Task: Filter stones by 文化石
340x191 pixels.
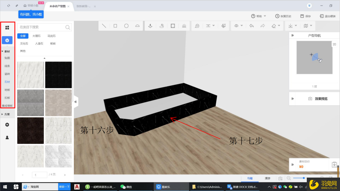Action: coord(24,43)
